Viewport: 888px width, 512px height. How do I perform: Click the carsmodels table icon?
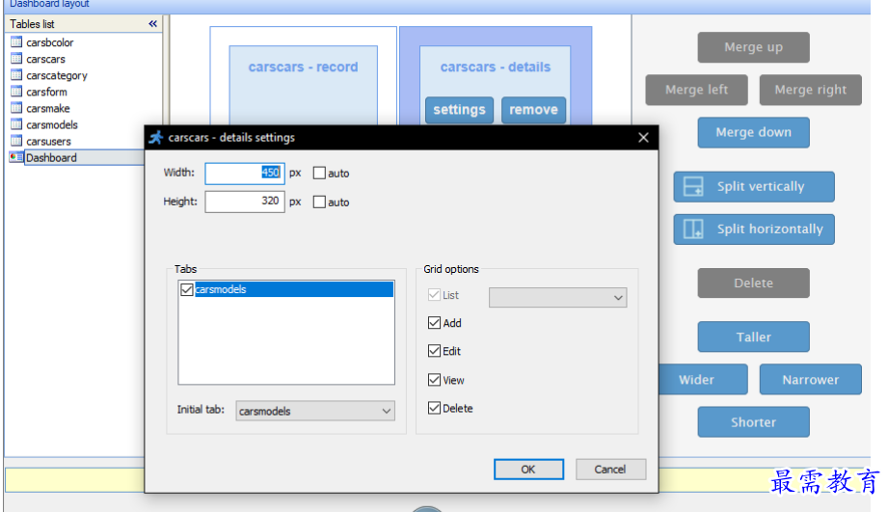[16, 124]
